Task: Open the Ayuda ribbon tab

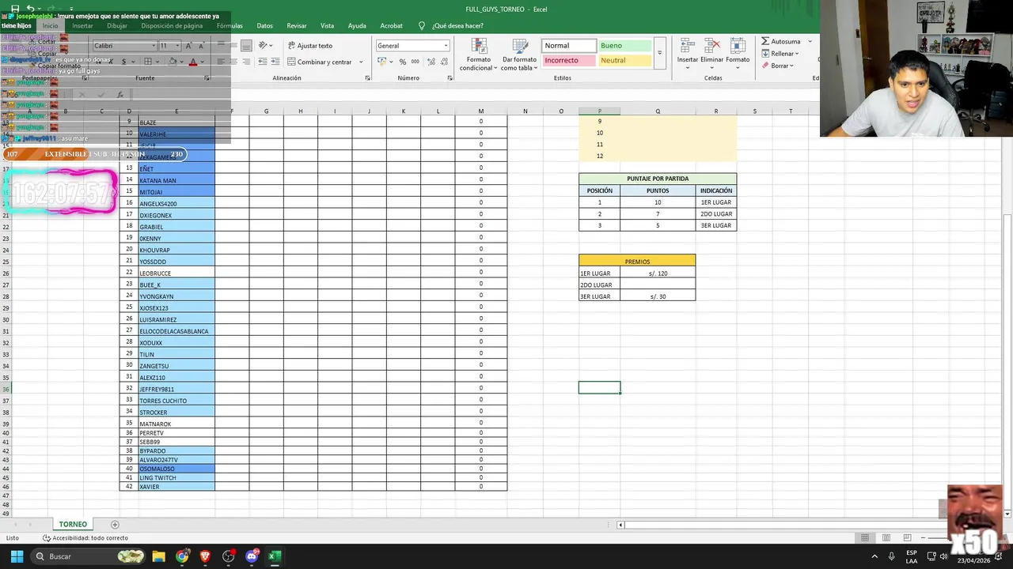Action: click(x=357, y=25)
